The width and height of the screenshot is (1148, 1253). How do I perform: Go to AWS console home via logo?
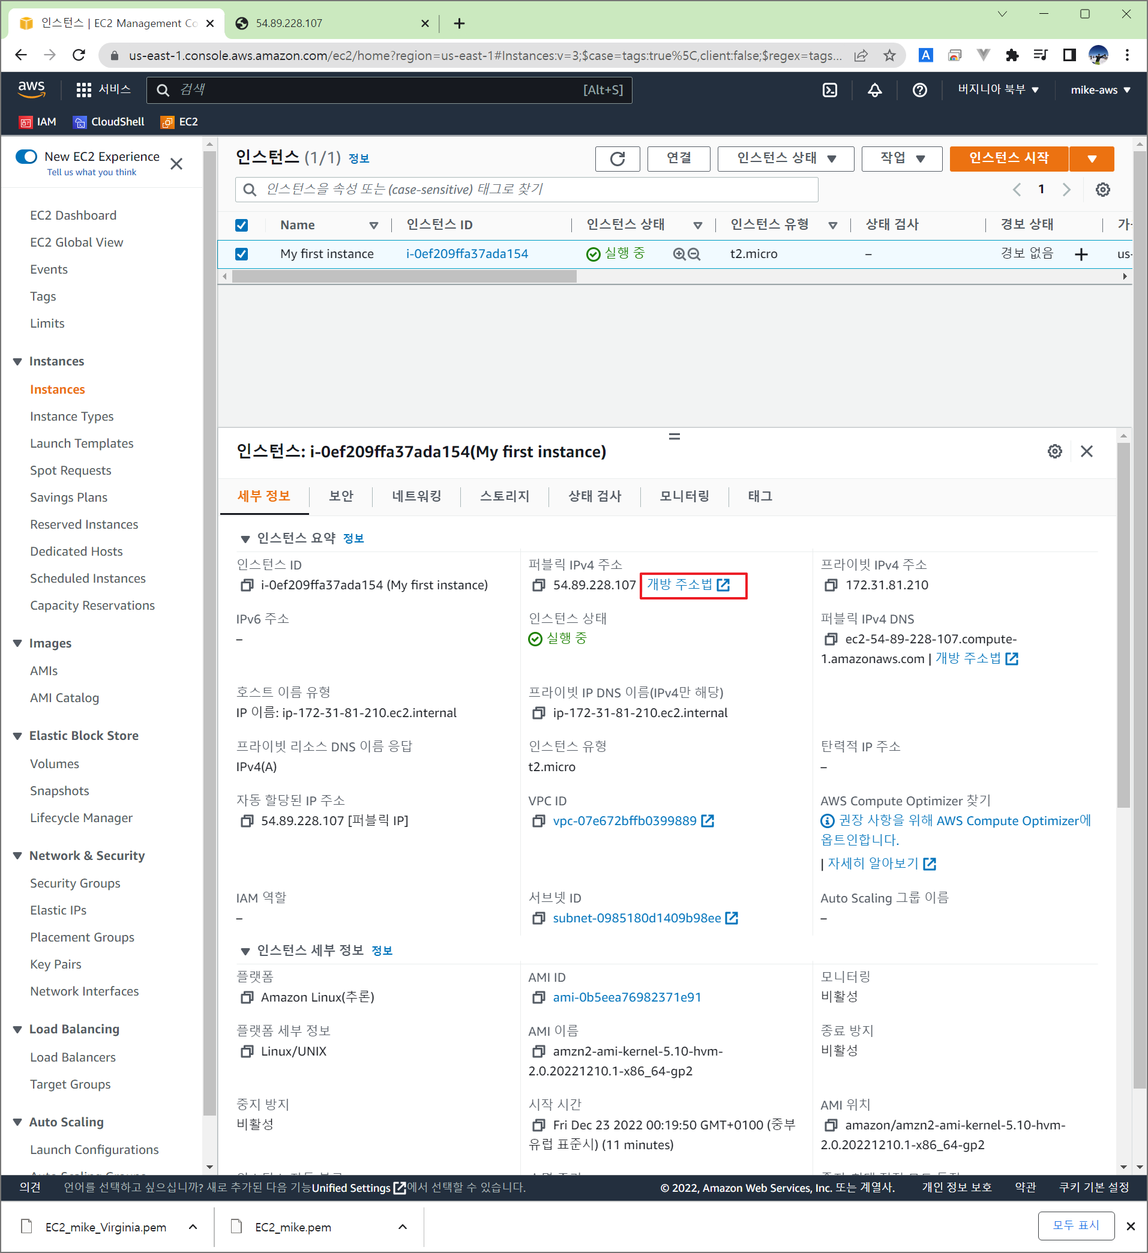coord(31,89)
